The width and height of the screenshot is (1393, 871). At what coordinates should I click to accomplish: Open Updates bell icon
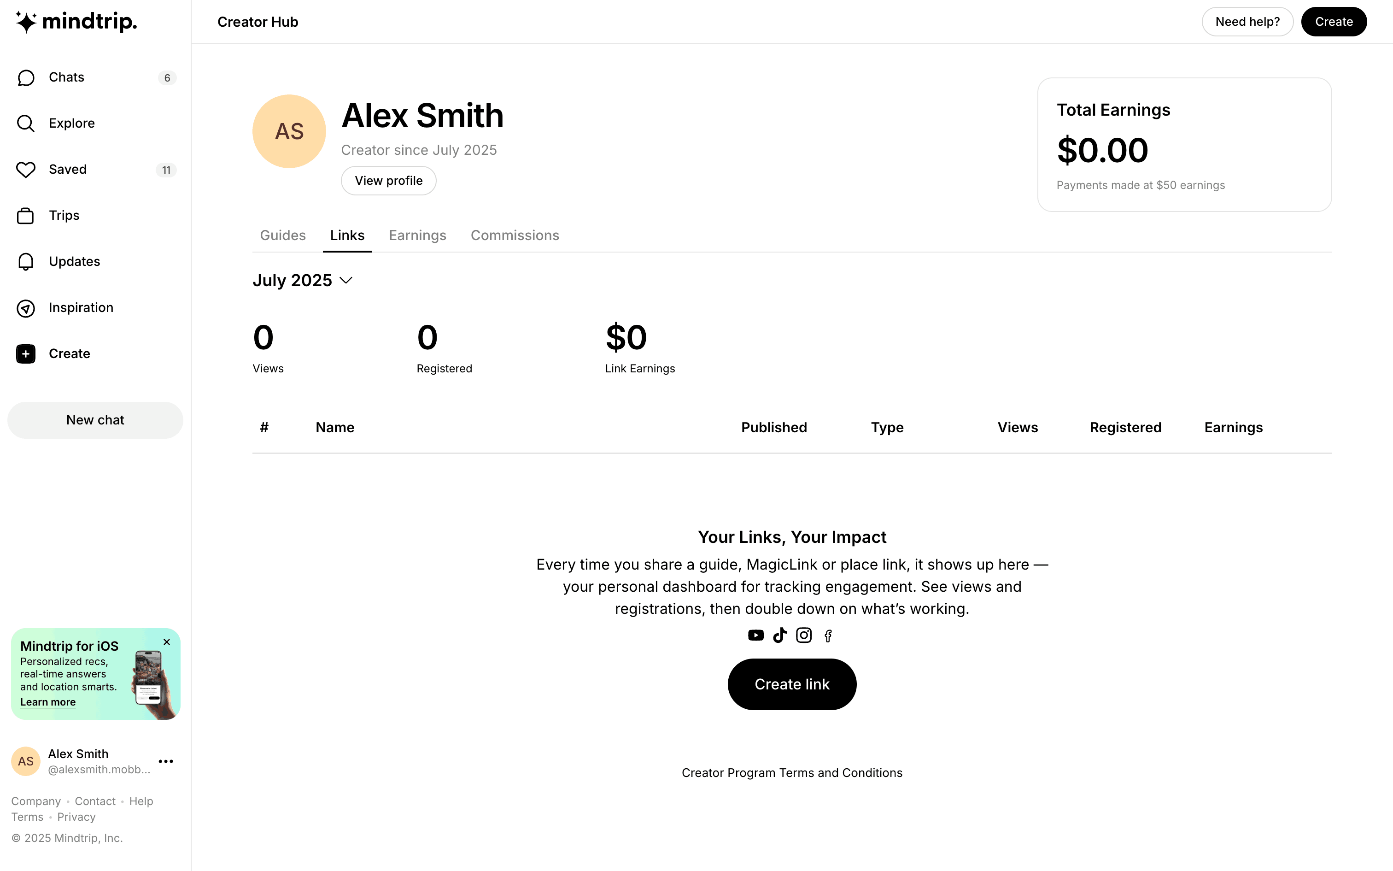[26, 262]
